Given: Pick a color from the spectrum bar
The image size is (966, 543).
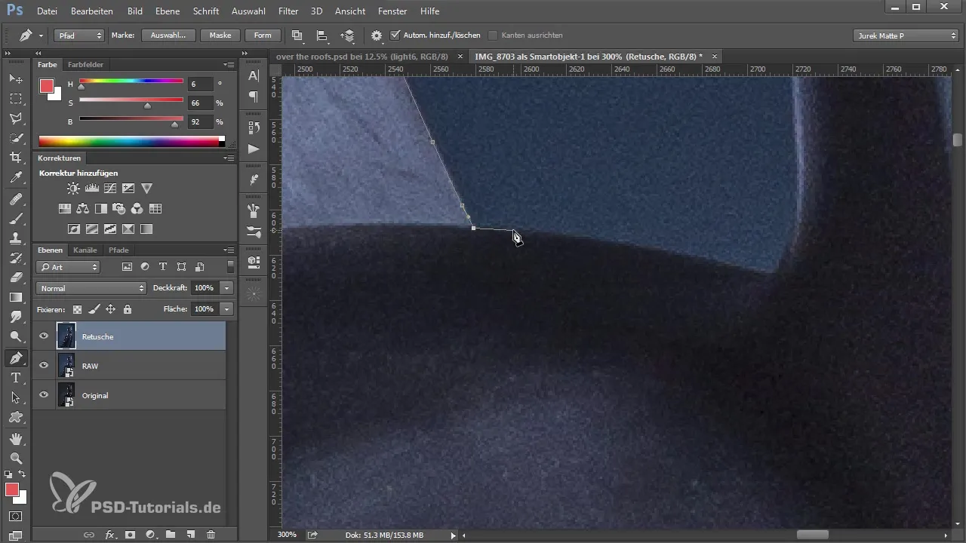Looking at the screenshot, I should 131,141.
